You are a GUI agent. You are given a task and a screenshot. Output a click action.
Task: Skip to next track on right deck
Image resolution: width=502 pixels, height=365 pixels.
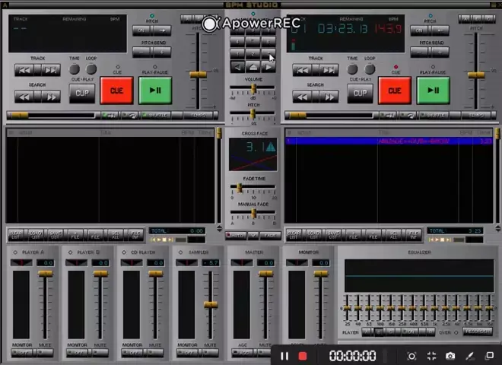pos(328,71)
